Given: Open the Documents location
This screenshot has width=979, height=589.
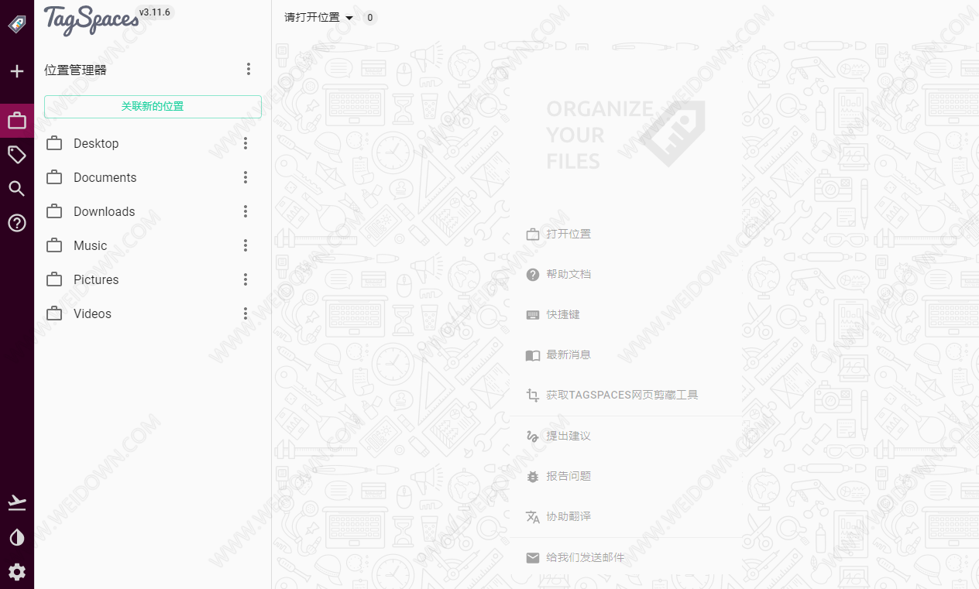Looking at the screenshot, I should click(105, 177).
